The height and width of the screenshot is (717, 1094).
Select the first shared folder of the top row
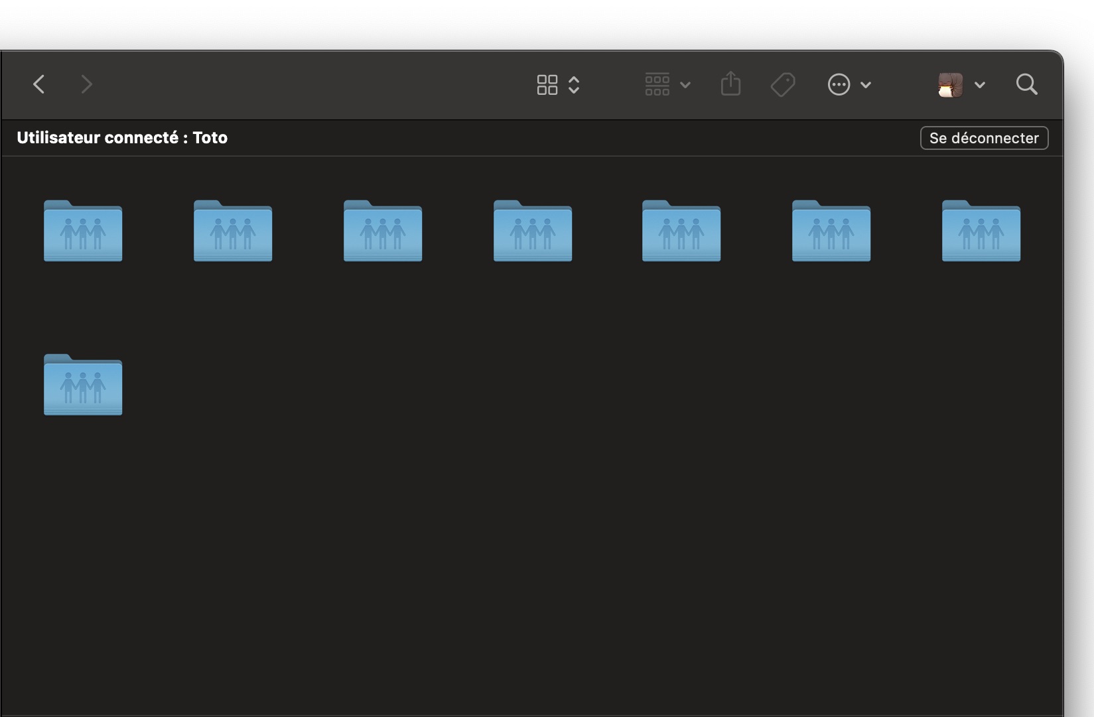coord(83,231)
